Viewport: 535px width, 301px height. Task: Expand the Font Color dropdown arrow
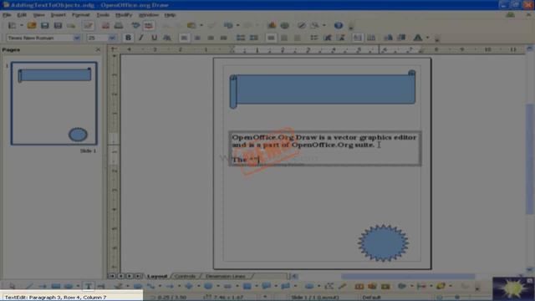click(x=427, y=38)
